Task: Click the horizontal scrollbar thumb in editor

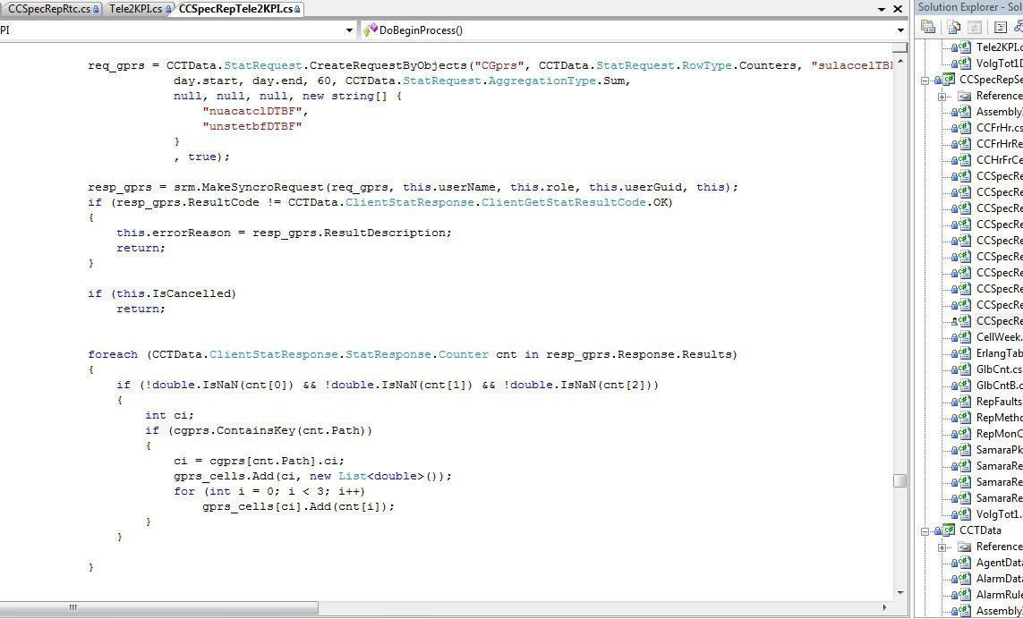Action: pos(159,607)
